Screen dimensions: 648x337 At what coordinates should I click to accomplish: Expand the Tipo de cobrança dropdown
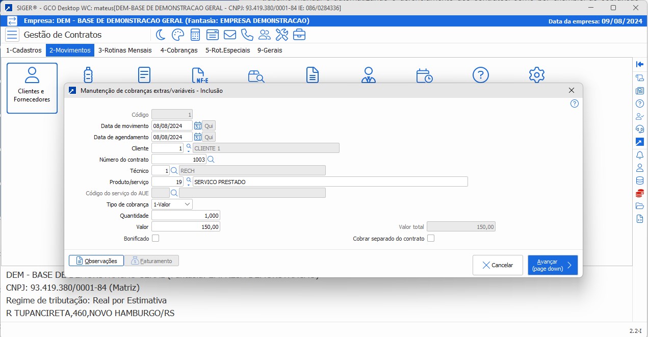(172, 204)
